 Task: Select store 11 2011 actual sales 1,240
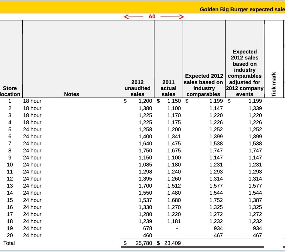click(x=174, y=172)
